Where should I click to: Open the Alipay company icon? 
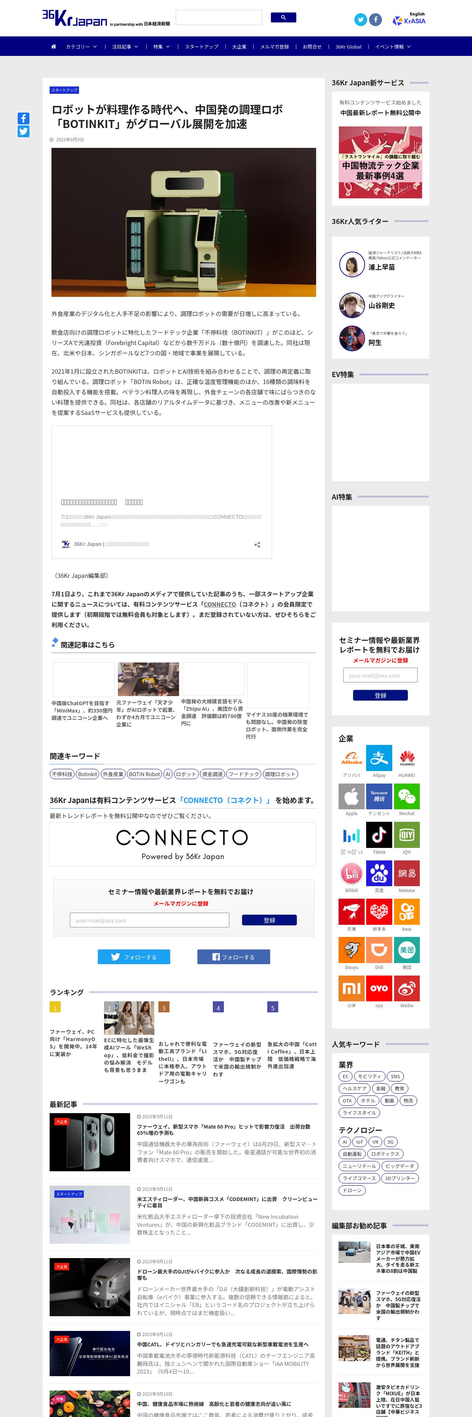point(379,758)
